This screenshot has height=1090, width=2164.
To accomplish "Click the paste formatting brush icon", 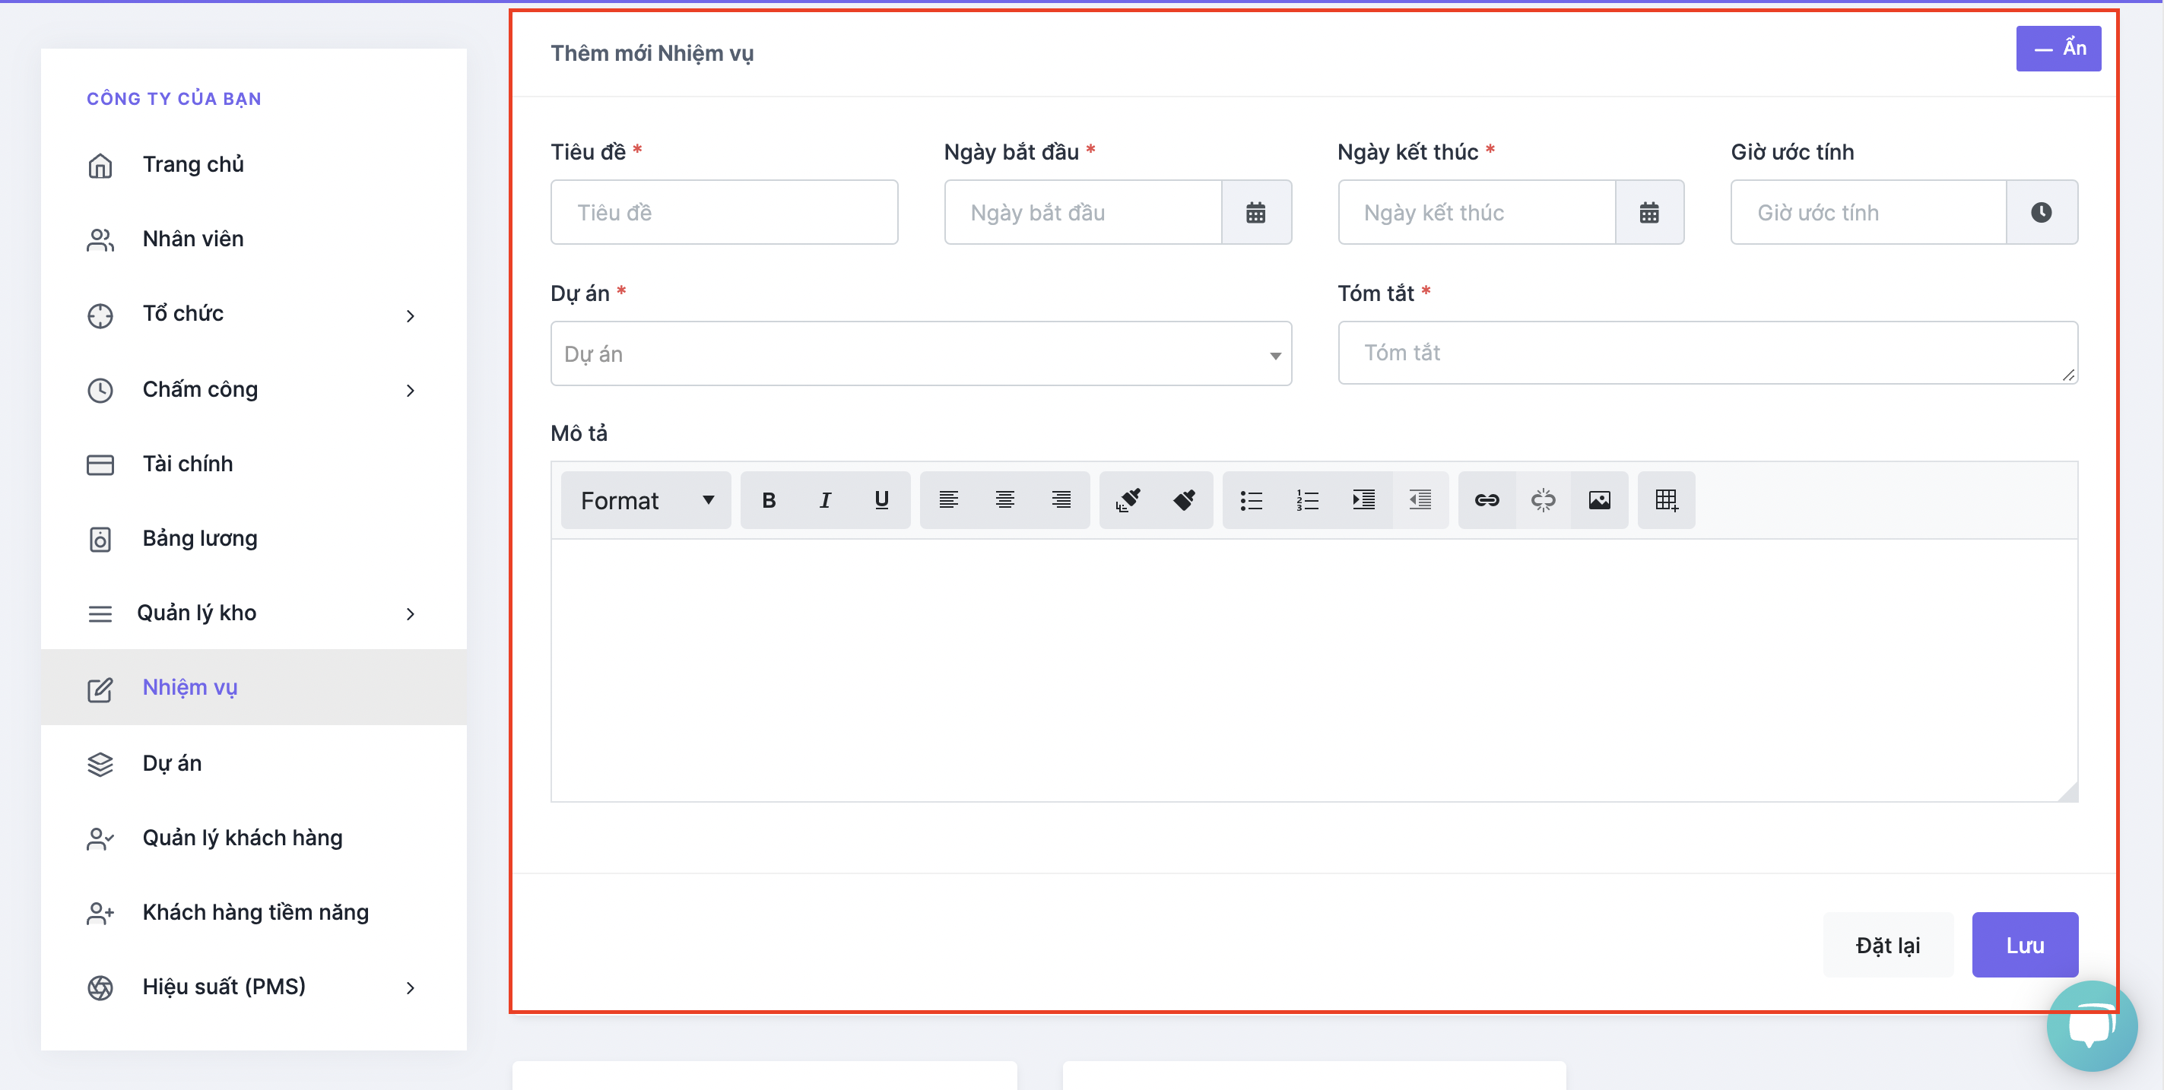I will point(1128,500).
